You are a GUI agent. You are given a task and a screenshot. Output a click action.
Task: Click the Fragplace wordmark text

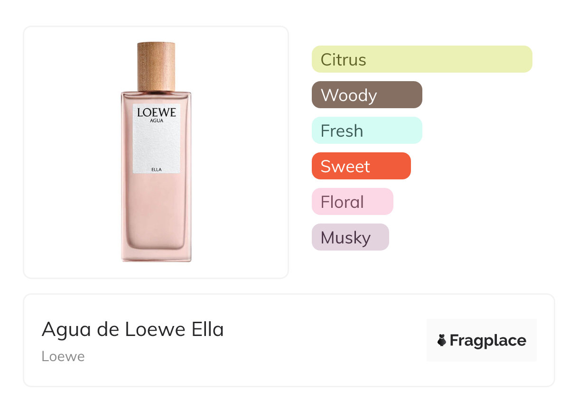pyautogui.click(x=488, y=341)
